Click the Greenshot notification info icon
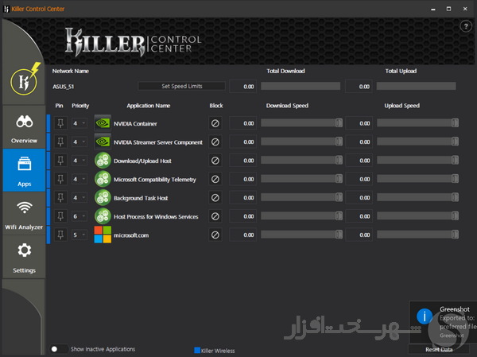Screen dimensions: 477x357 (425, 316)
